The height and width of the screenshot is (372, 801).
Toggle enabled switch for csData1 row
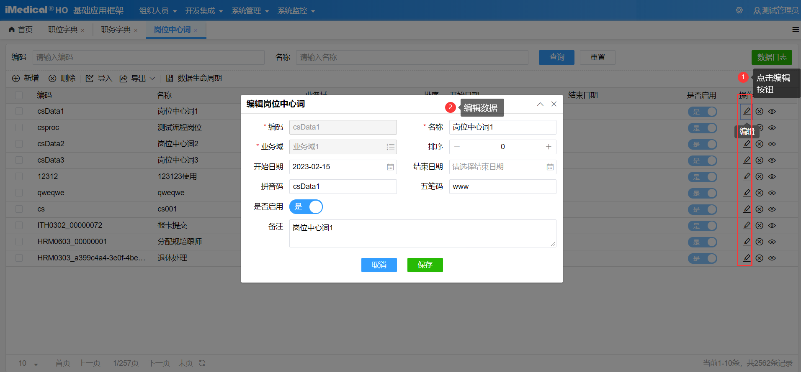point(702,112)
